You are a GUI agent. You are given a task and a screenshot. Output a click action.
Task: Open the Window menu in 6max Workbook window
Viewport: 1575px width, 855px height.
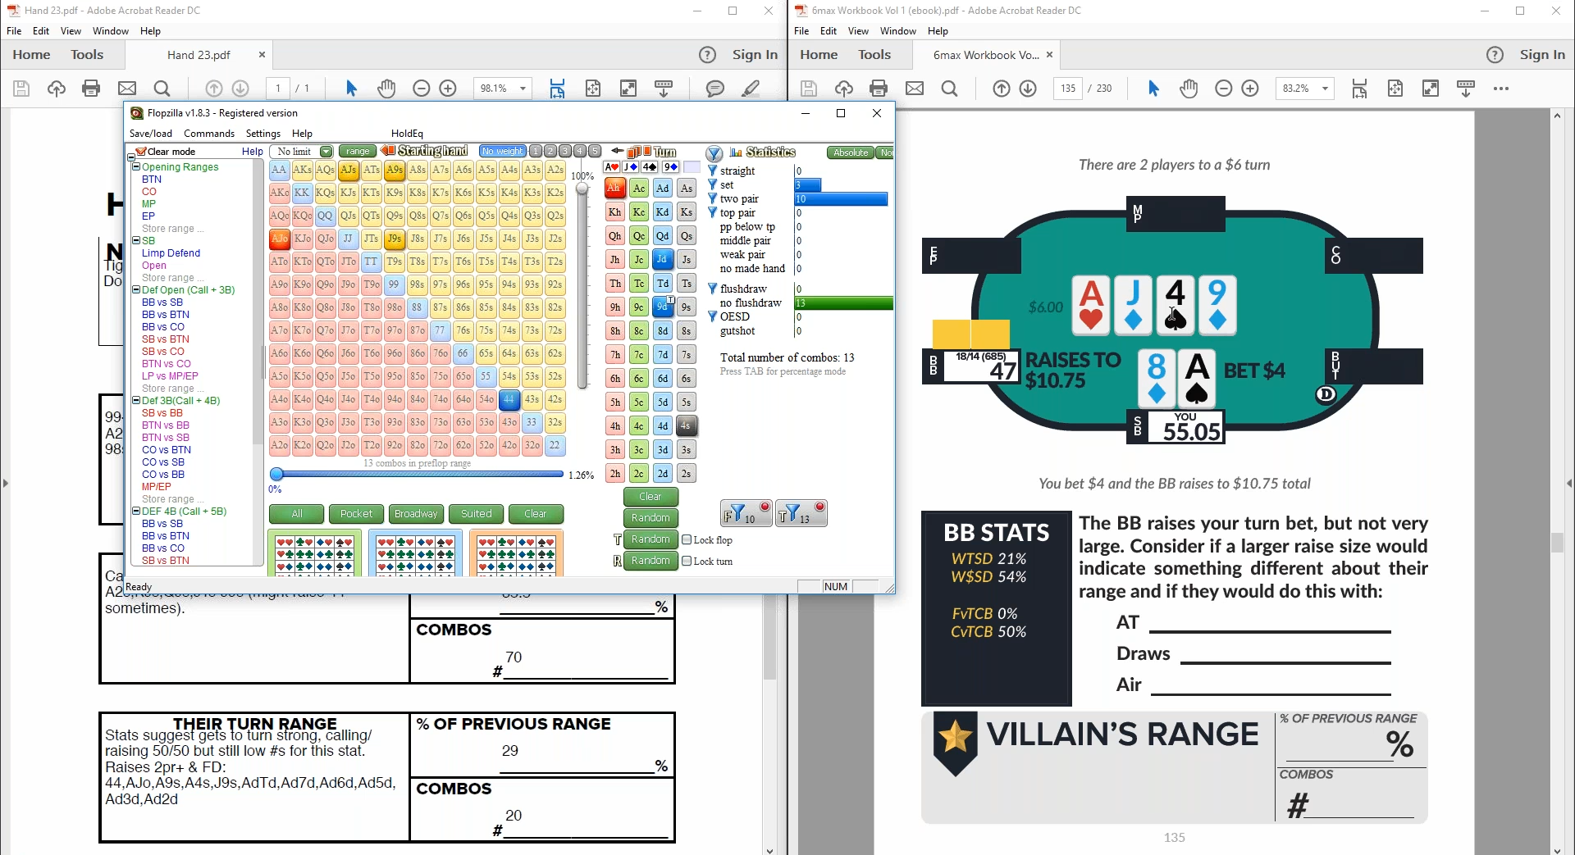(898, 31)
